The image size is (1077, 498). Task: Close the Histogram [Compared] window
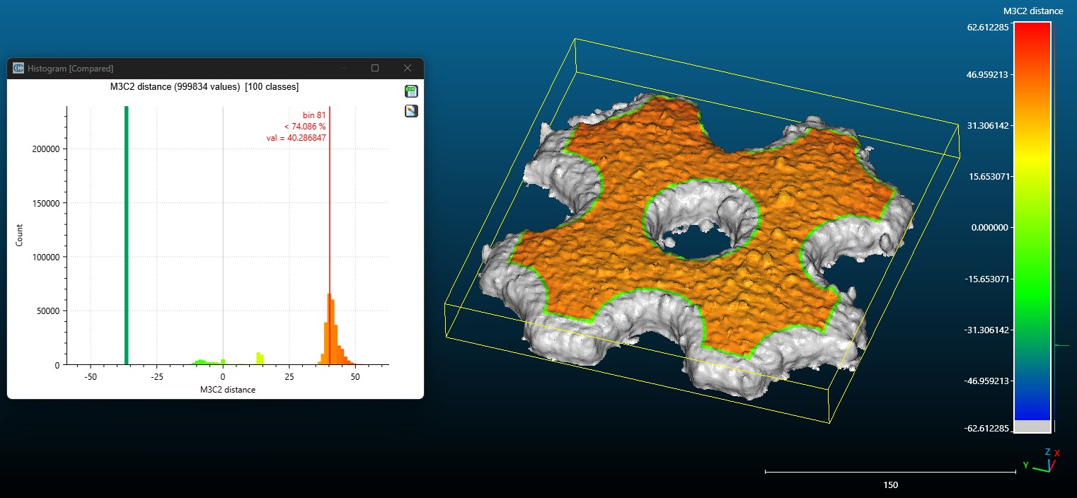tap(407, 68)
